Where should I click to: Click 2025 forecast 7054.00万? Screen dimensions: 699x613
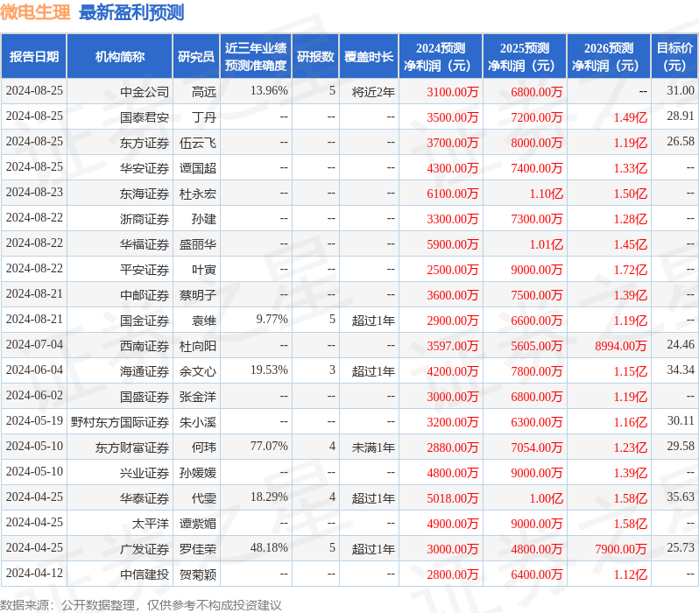click(x=537, y=447)
